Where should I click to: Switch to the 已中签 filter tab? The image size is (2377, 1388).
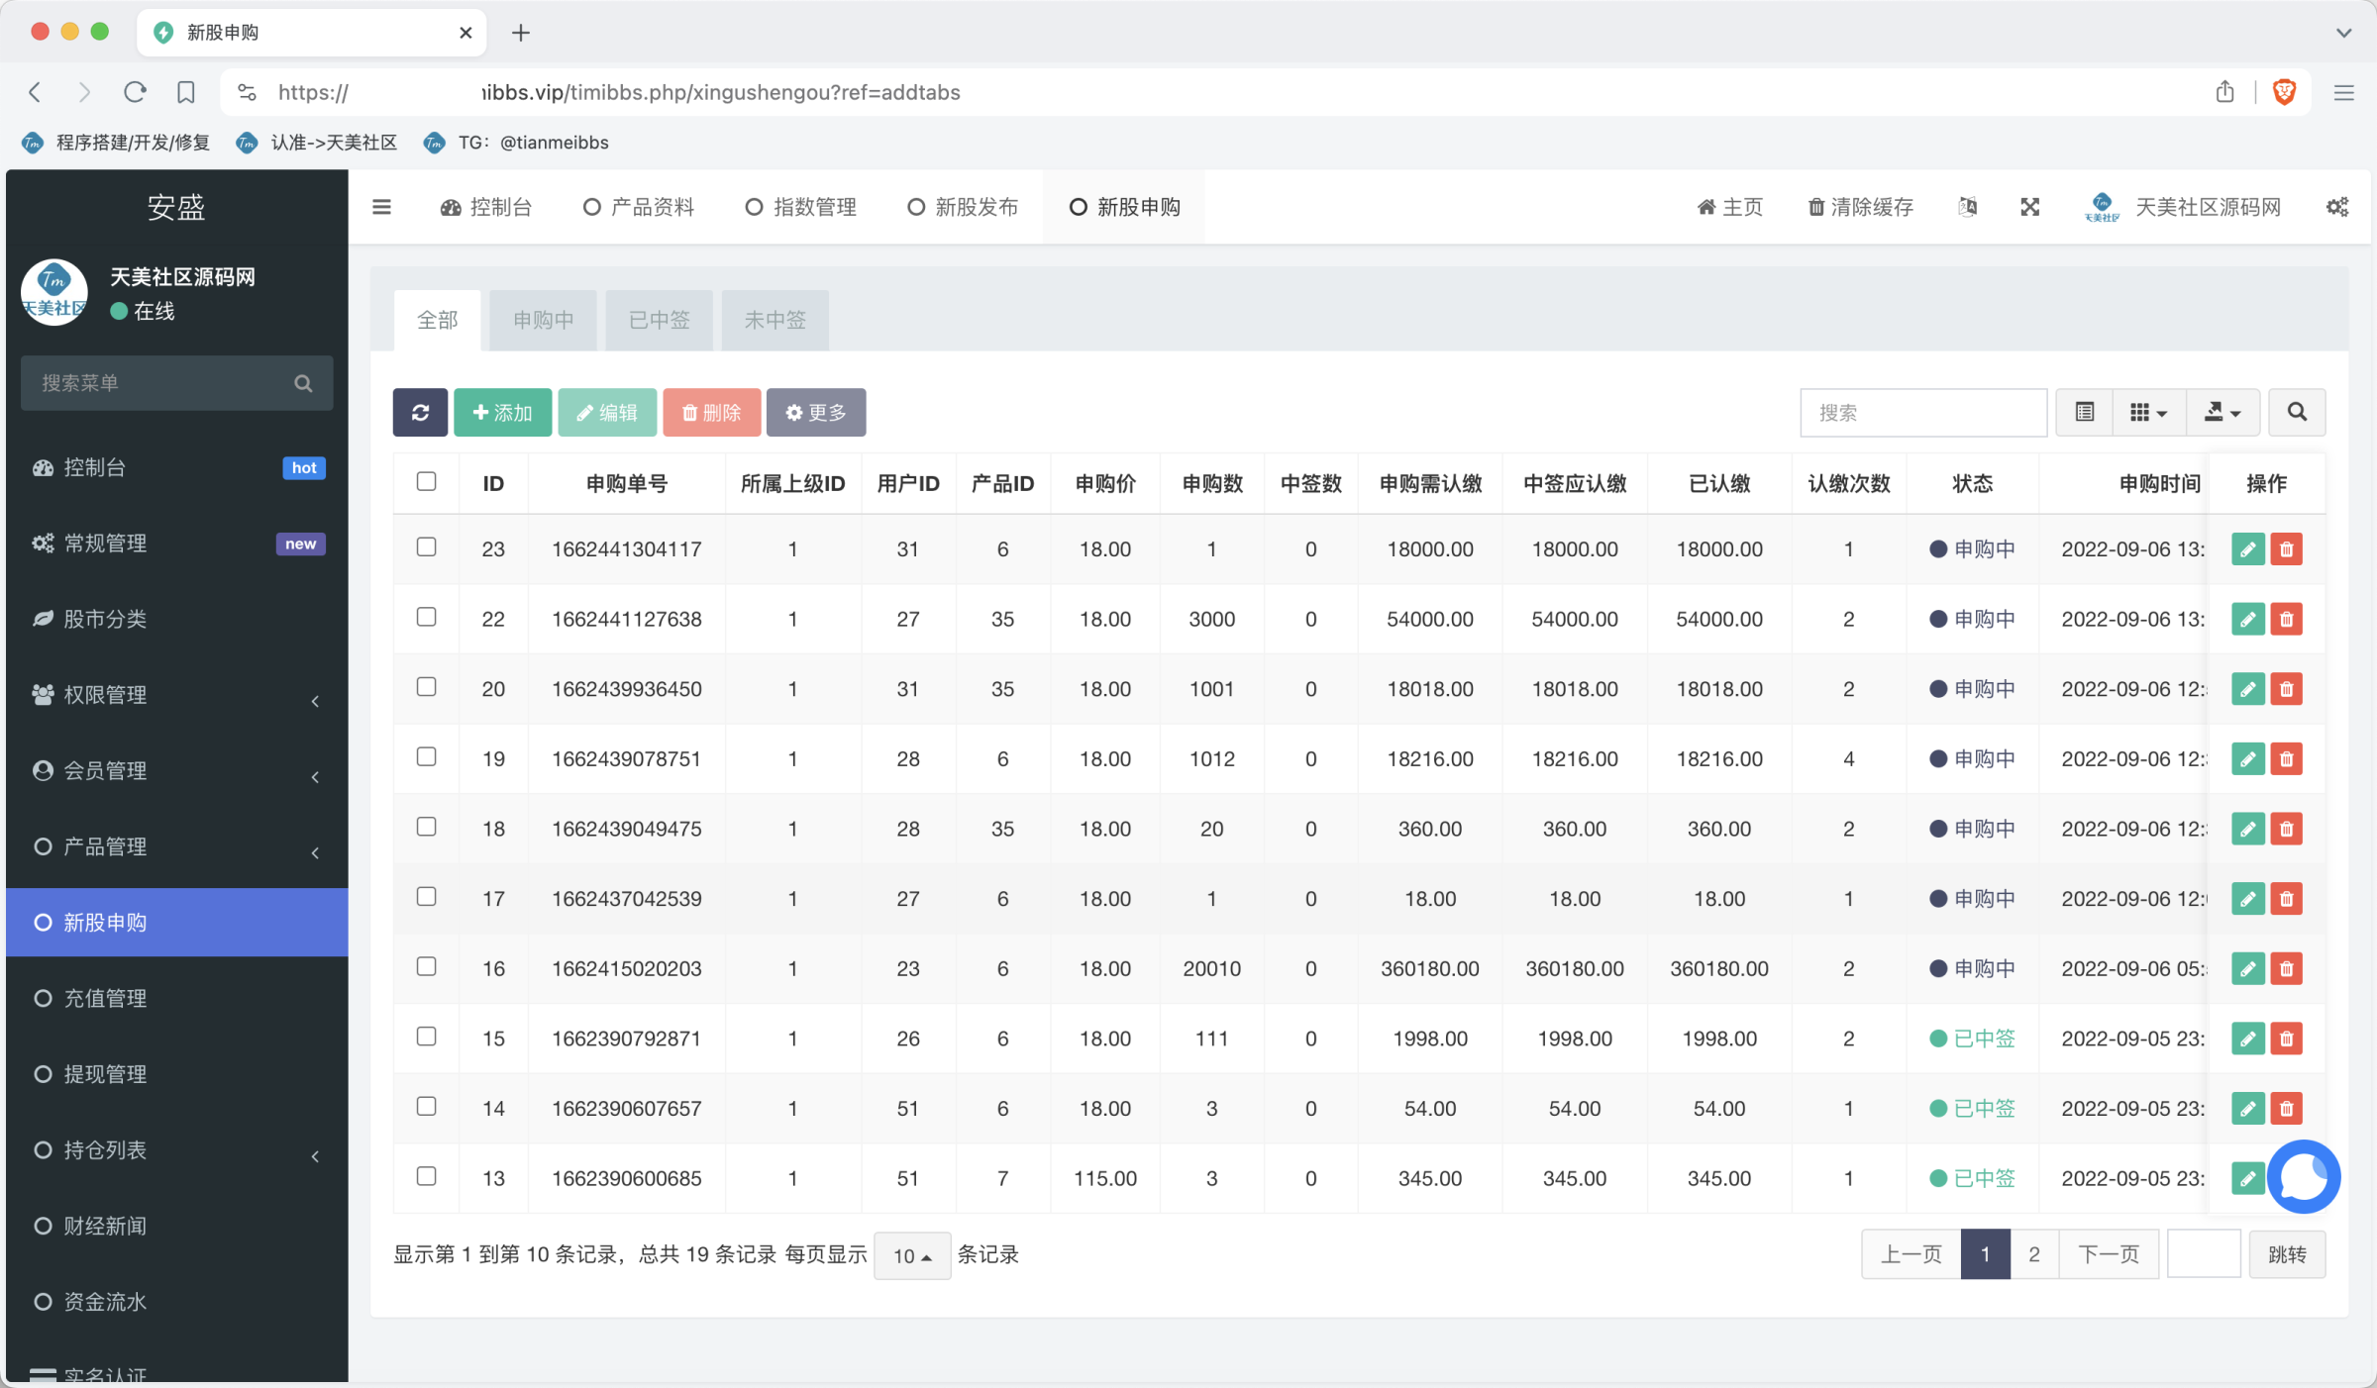(x=659, y=321)
